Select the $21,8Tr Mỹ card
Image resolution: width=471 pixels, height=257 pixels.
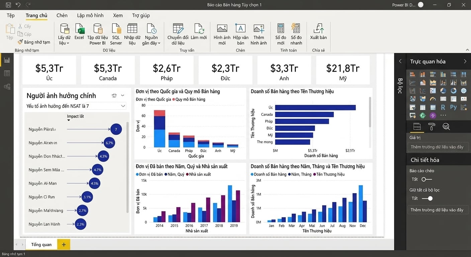point(343,70)
